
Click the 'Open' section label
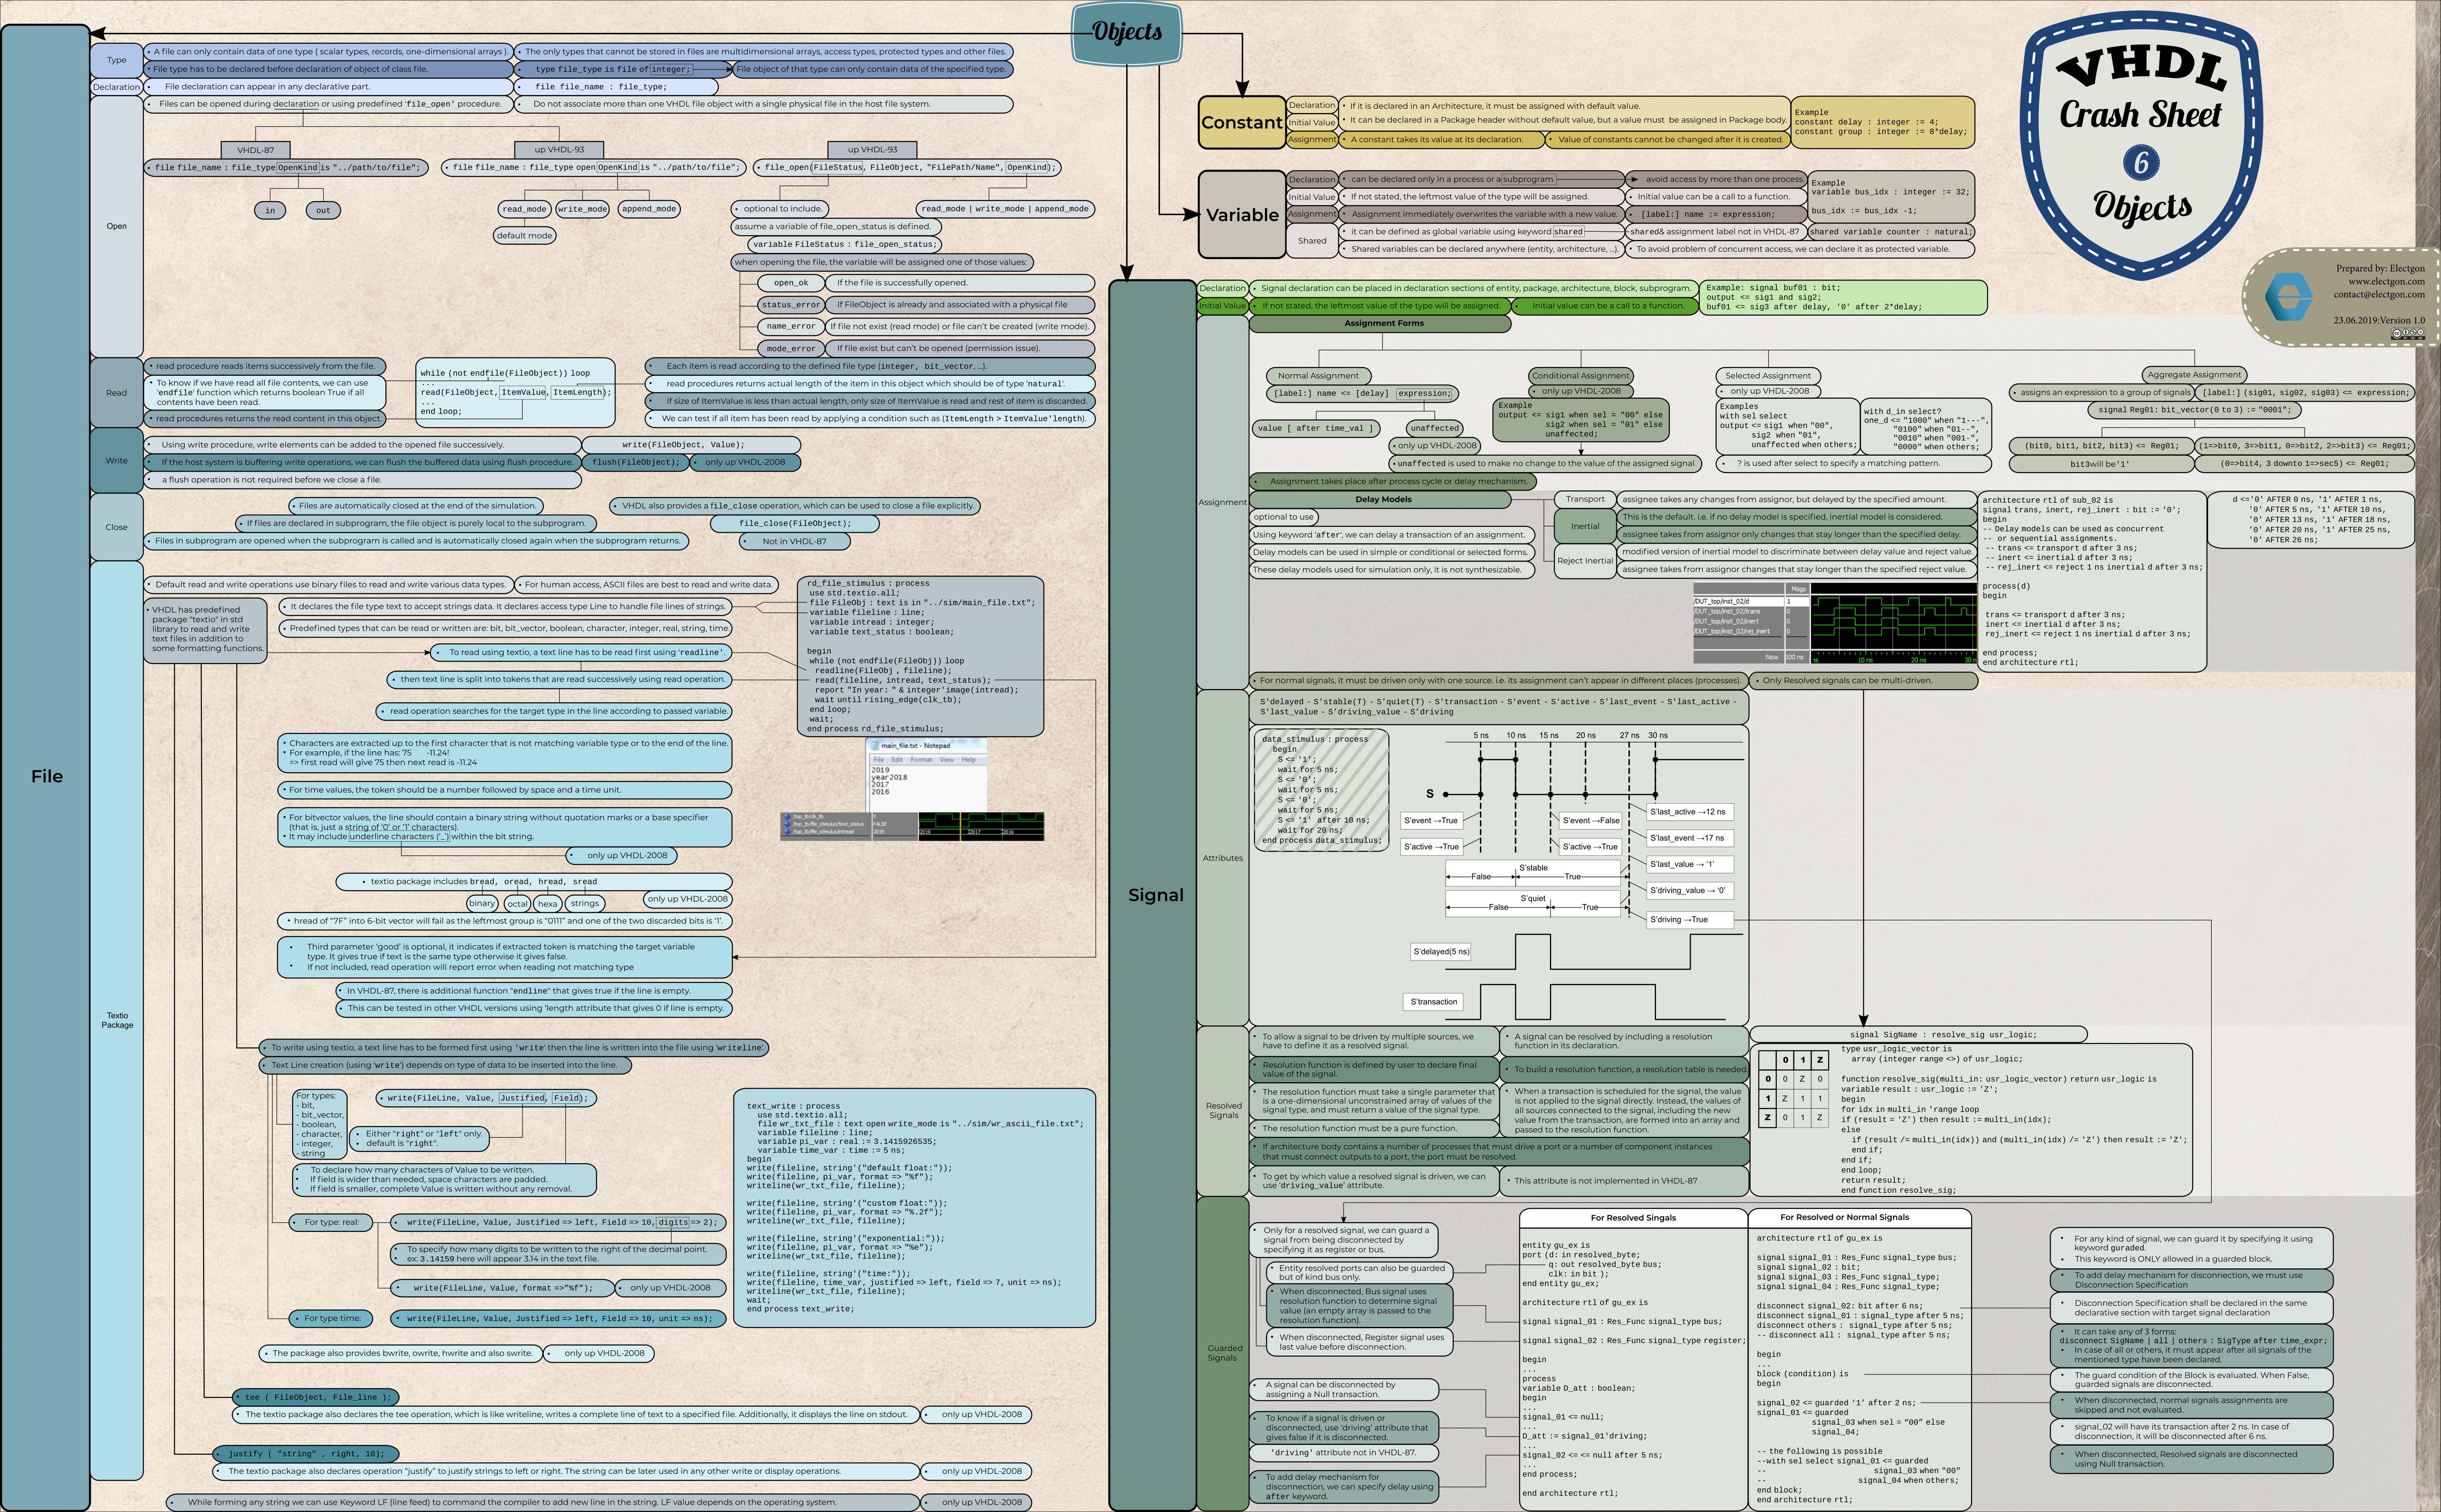117,226
